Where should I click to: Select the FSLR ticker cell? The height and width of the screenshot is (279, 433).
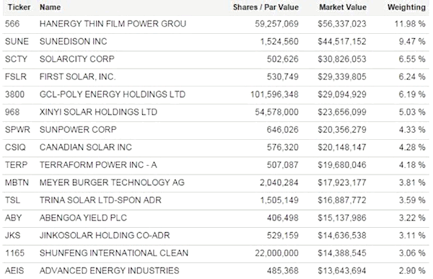16,76
